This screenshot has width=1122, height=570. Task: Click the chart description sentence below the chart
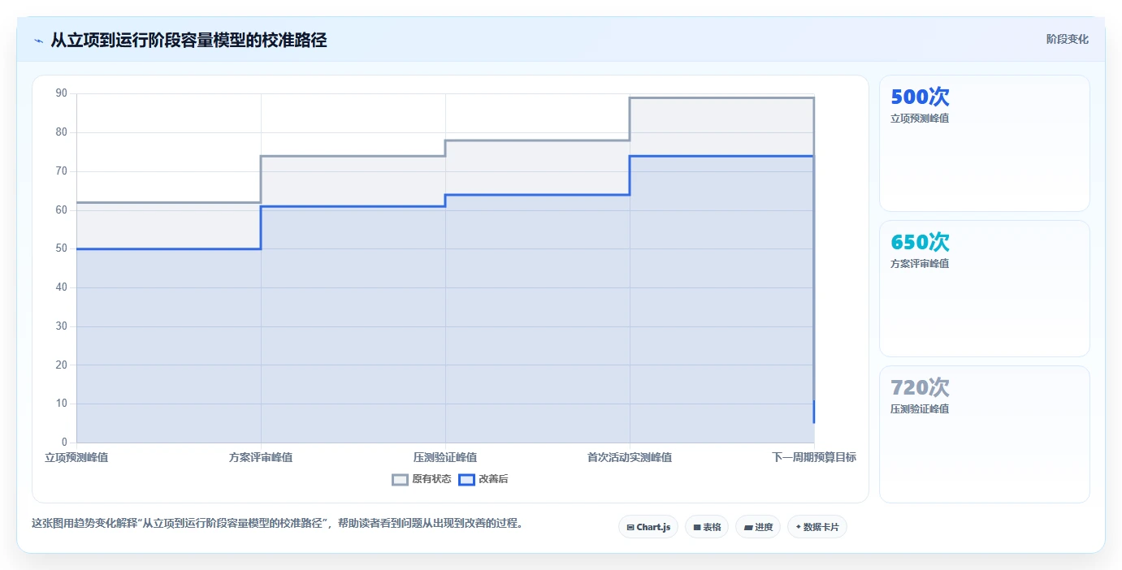click(277, 523)
